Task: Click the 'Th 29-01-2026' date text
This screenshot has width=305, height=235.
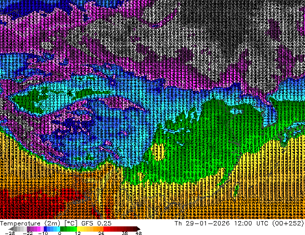Action: click(x=202, y=223)
